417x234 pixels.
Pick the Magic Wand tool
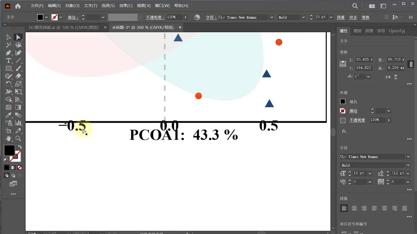coord(8,45)
